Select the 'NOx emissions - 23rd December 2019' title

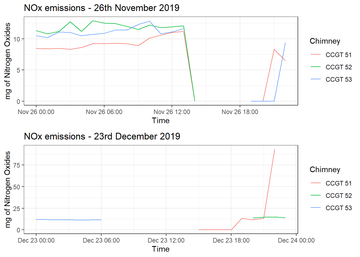tap(102, 136)
